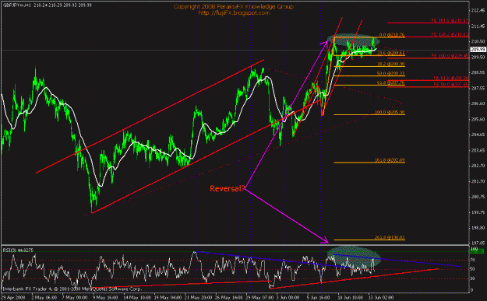The width and height of the screenshot is (487, 301).
Task: Click the 7 May 00:00 time label
Action: click(75, 297)
